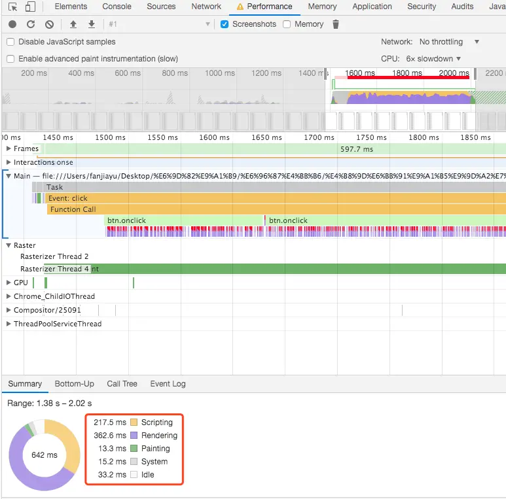
Task: Grab the right overview selection handle
Action: (475, 73)
